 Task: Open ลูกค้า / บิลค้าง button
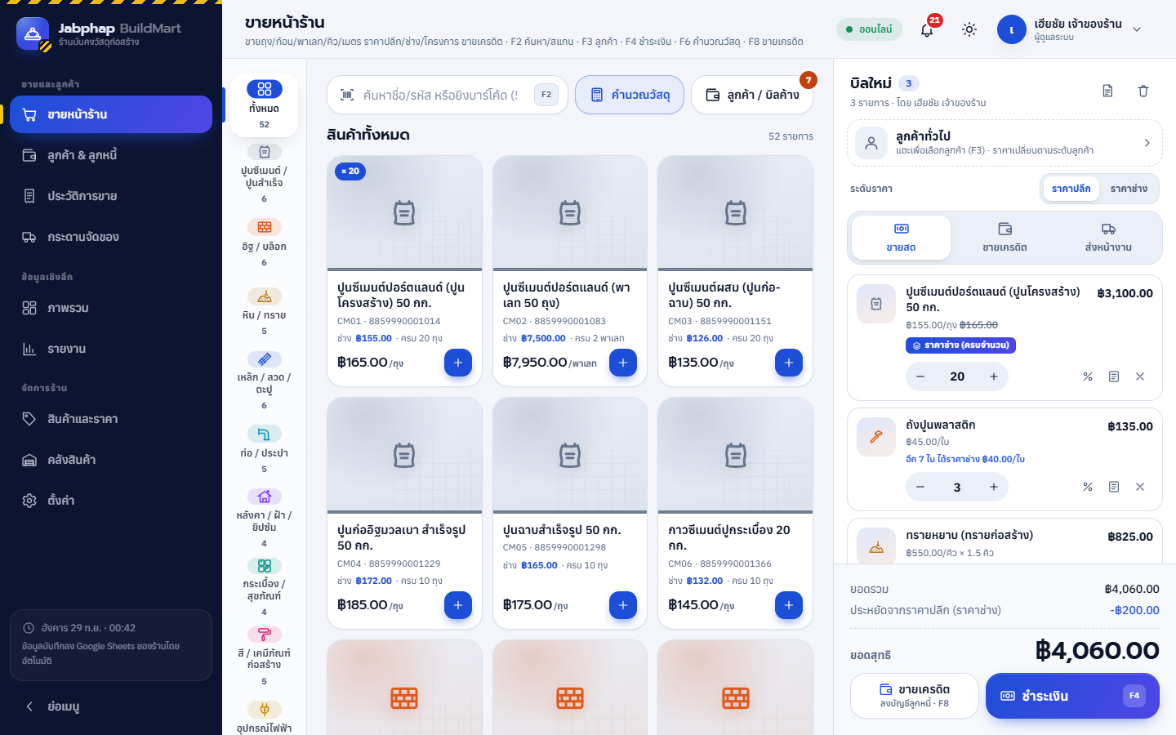(x=752, y=95)
